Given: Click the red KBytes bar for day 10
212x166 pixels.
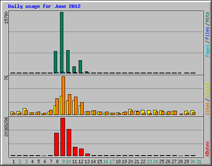Looking at the screenshot, I should (x=69, y=142).
